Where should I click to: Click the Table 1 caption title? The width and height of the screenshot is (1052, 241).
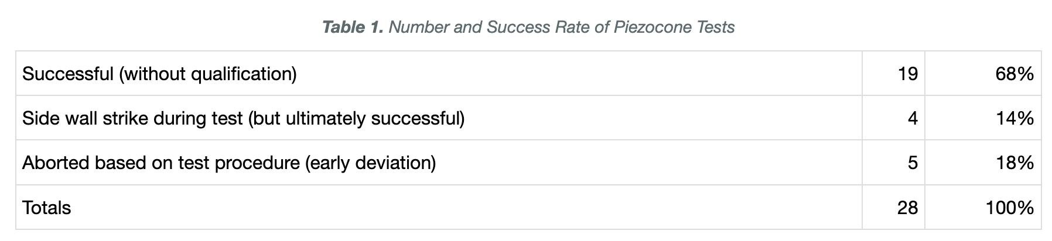click(528, 27)
